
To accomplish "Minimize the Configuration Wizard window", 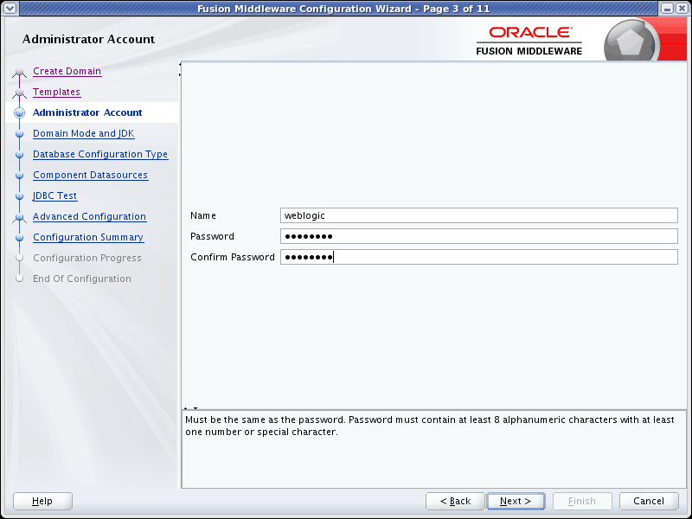I will click(667, 9).
